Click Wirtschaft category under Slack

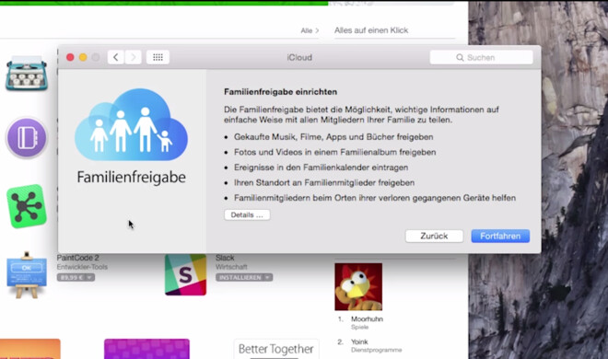tap(231, 267)
